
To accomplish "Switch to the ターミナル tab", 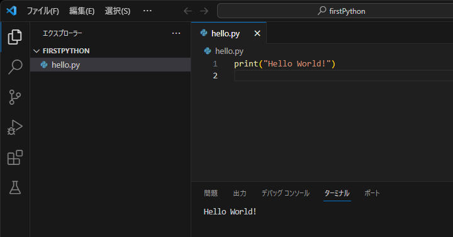I will click(337, 193).
